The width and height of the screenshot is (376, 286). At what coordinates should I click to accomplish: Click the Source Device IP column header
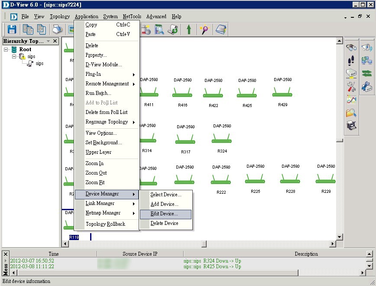click(x=140, y=254)
